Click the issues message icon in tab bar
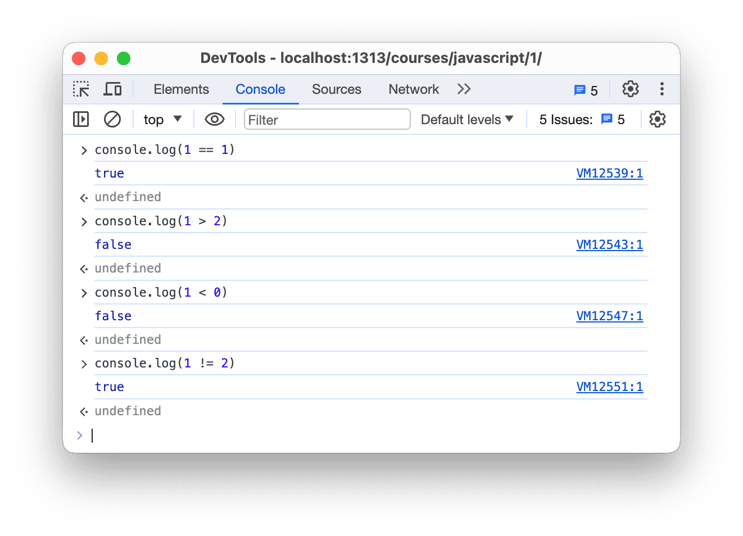743x536 pixels. (586, 90)
